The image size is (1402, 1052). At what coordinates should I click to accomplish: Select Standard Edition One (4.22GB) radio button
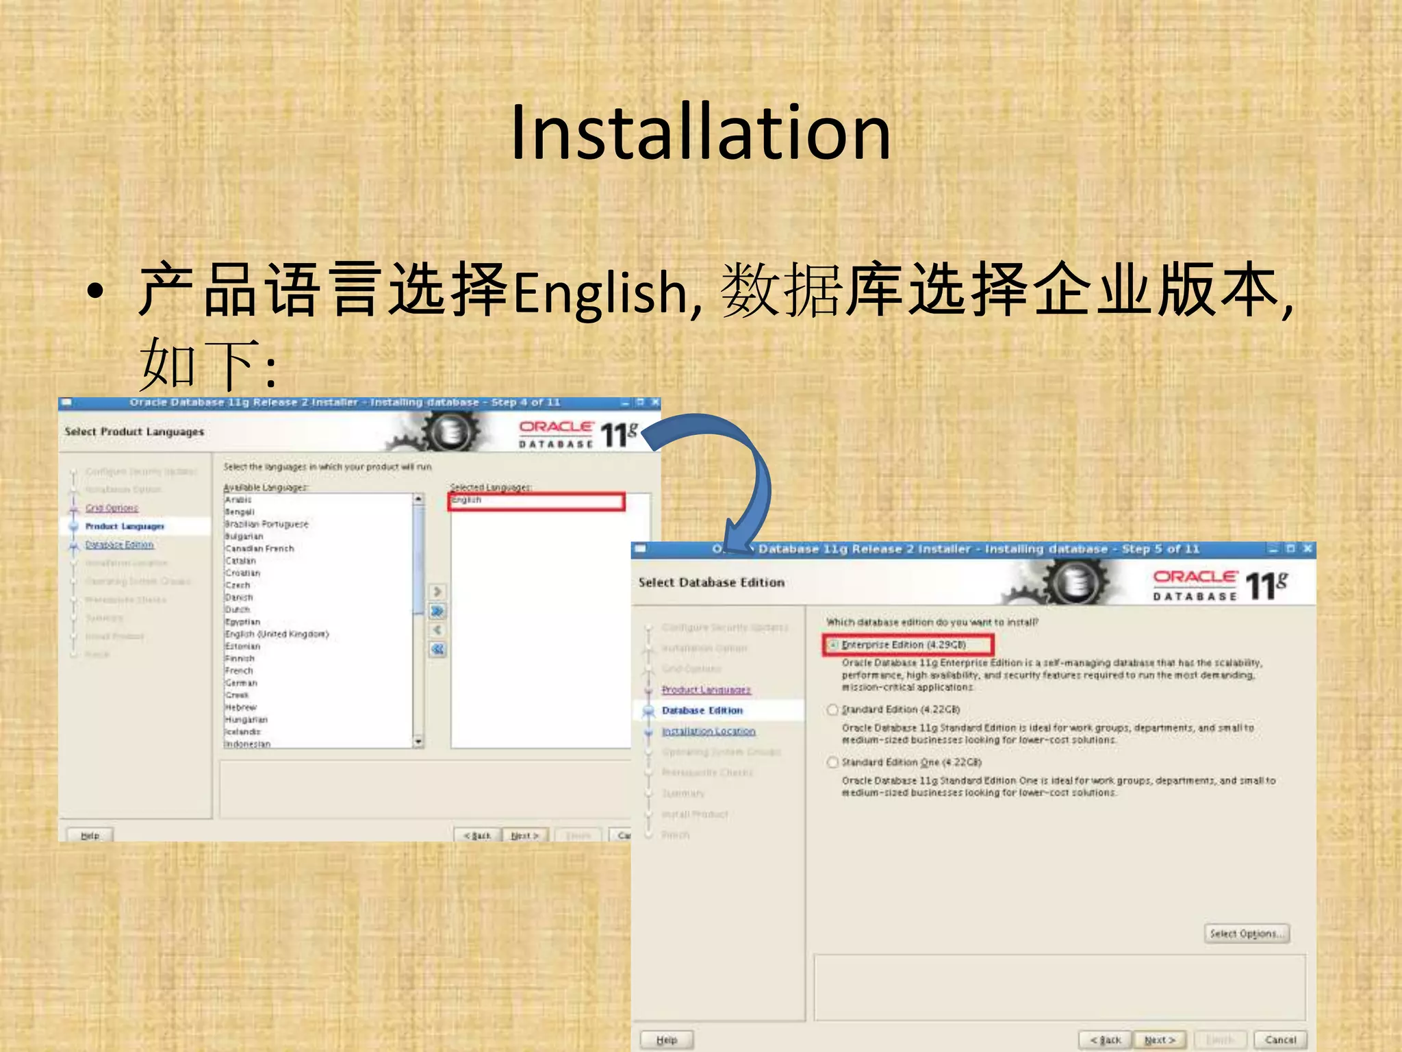(832, 762)
